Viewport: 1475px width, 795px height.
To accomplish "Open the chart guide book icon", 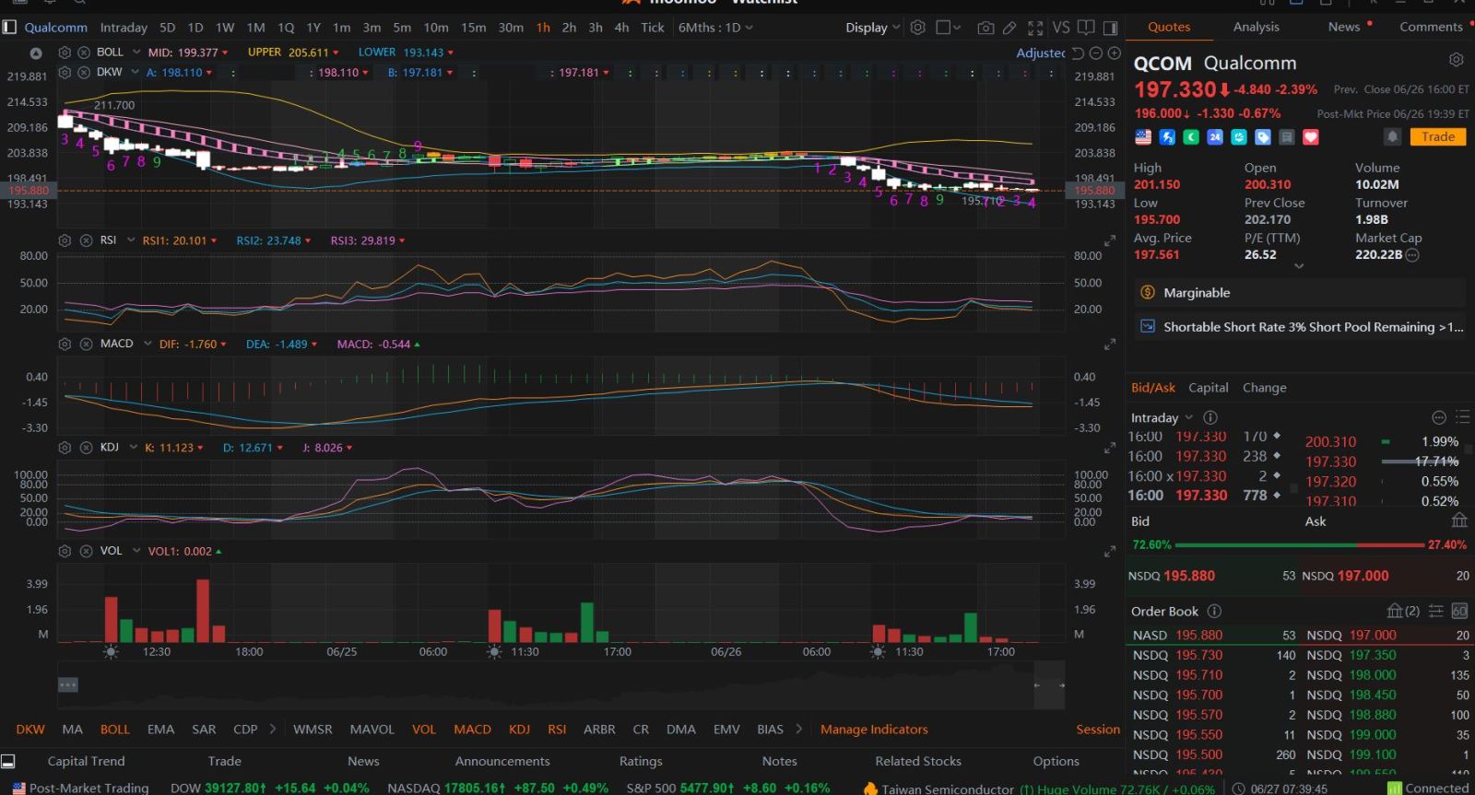I will click(1086, 28).
